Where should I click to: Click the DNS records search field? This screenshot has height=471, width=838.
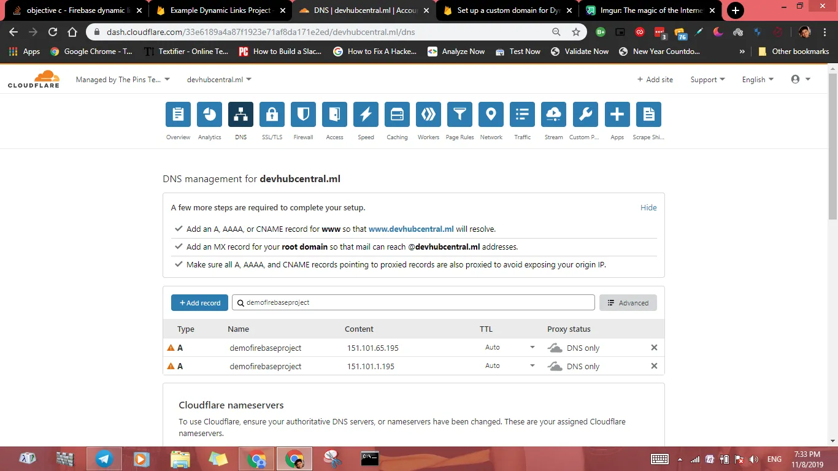click(413, 302)
